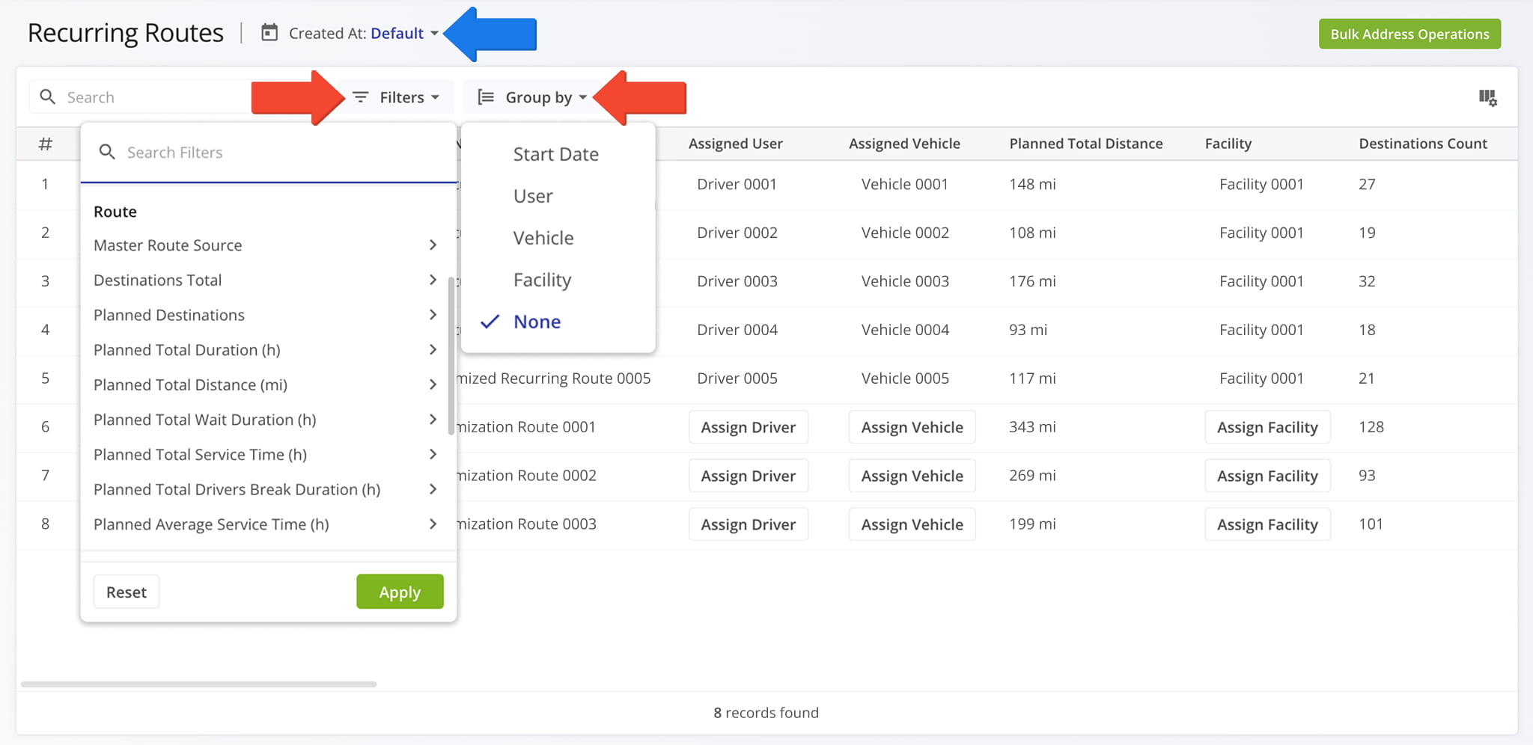The width and height of the screenshot is (1533, 745).
Task: Toggle the Group by dropdown
Action: [532, 97]
